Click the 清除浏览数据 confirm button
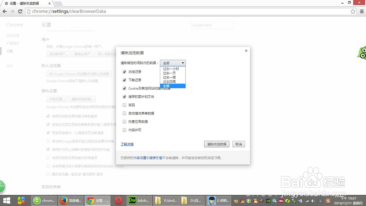The height and width of the screenshot is (206, 366). pos(217,144)
